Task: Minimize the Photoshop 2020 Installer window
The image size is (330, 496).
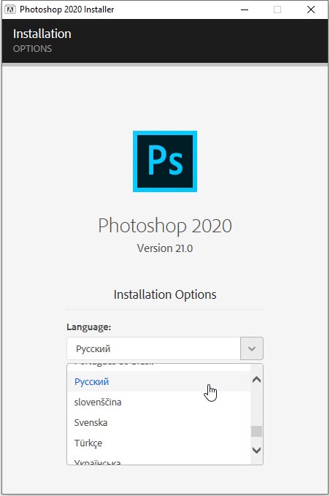Action: pyautogui.click(x=245, y=9)
